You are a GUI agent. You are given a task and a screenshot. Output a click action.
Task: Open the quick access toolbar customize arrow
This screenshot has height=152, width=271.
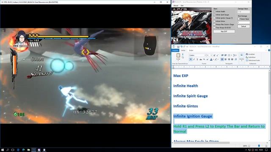(x=187, y=46)
